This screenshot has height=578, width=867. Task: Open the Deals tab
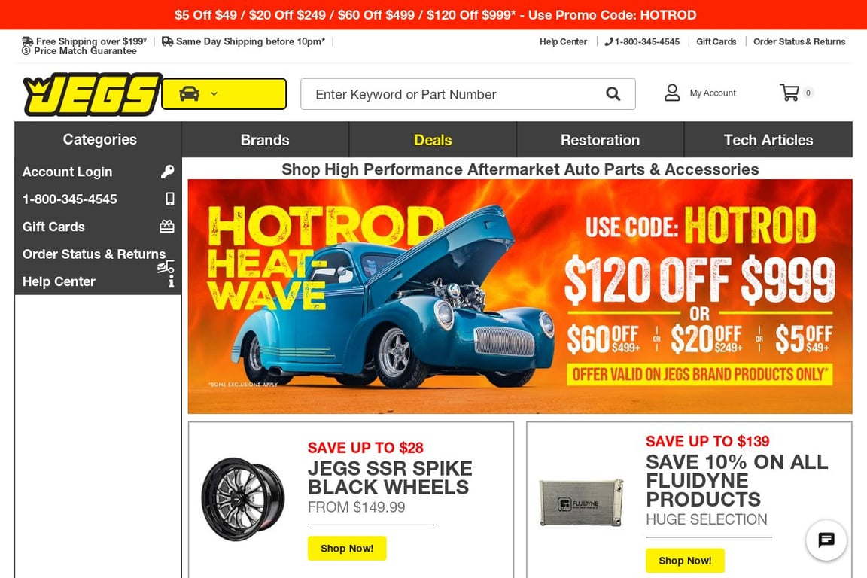point(433,140)
